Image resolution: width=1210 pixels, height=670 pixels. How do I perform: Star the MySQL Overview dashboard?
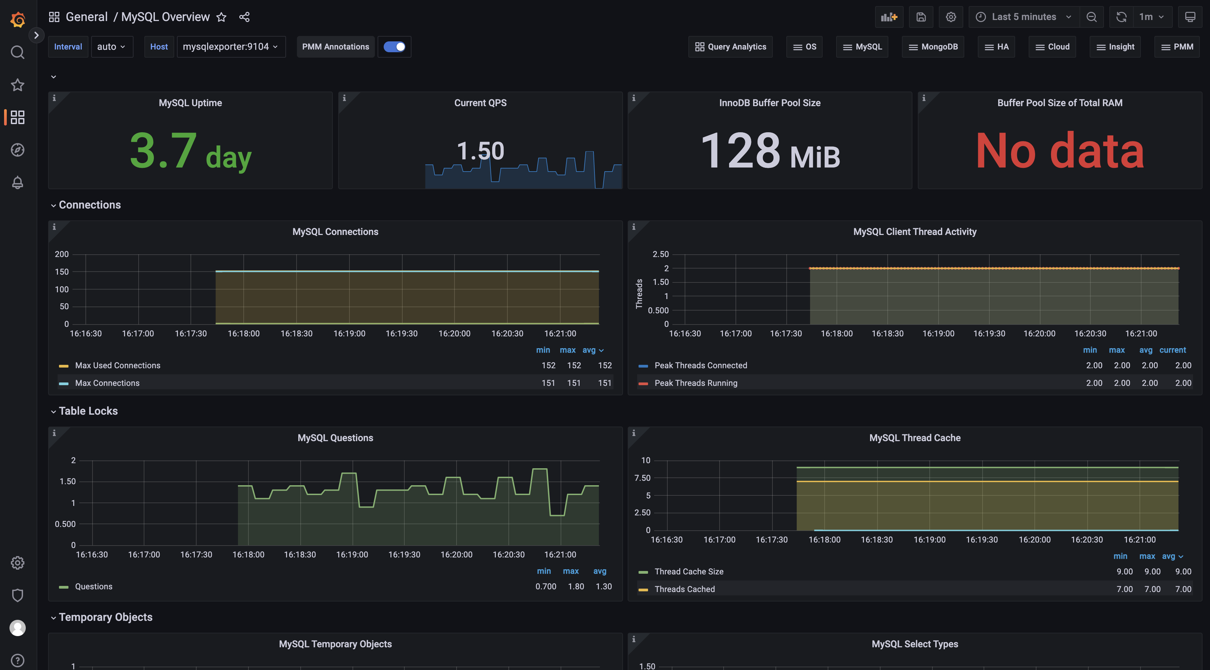point(221,17)
